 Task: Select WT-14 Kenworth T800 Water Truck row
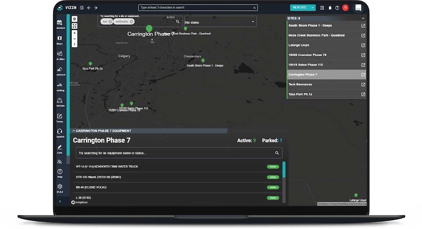tap(177, 166)
